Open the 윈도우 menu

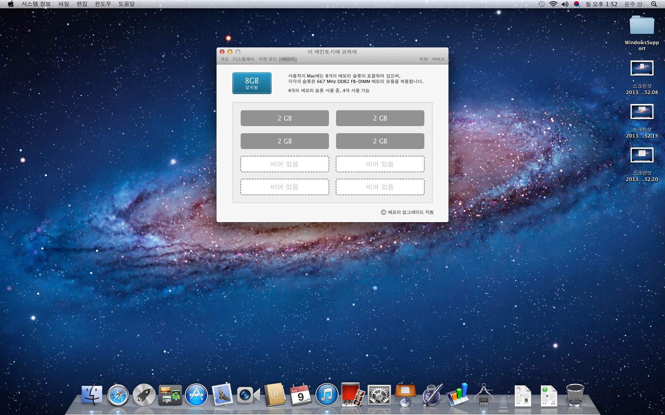click(x=103, y=4)
